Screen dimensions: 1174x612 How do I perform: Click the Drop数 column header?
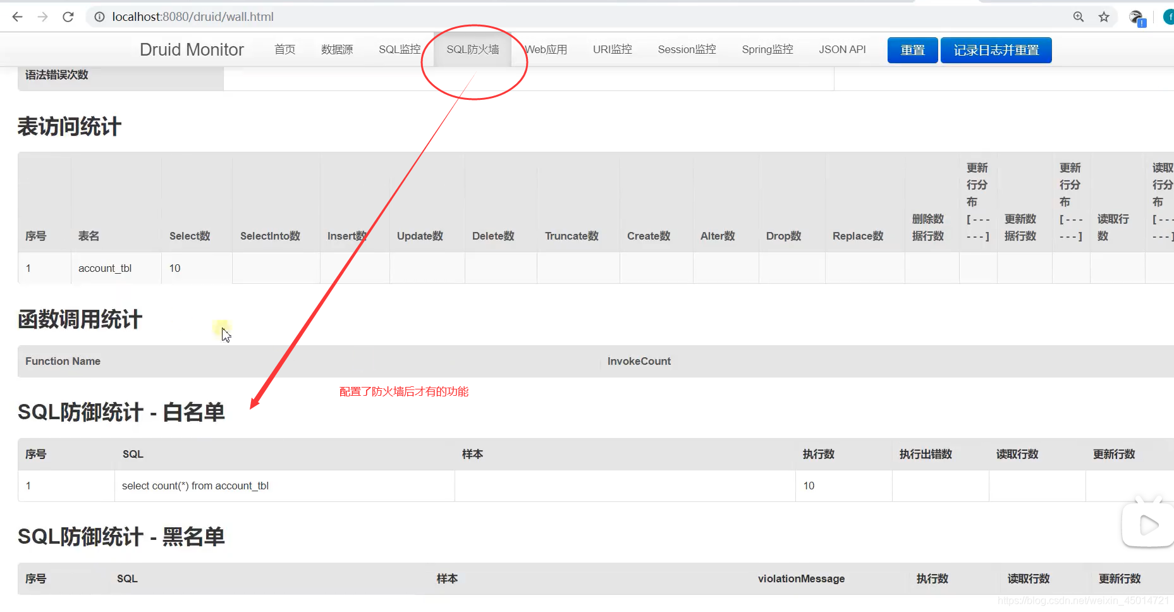coord(783,236)
